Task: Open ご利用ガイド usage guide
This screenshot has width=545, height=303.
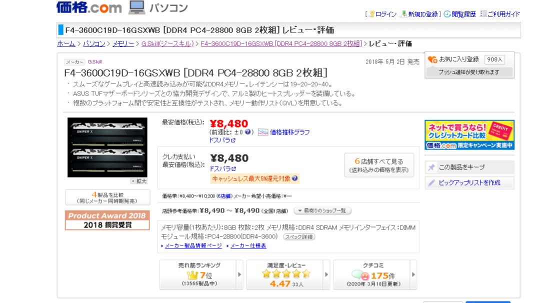Action: pos(503,14)
